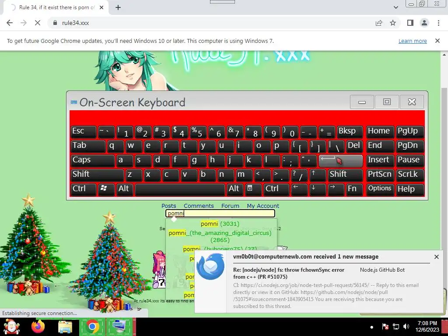Screen dimensions: 448x336
Task: Click the Santa Start button on taskbar
Action: click(11, 326)
